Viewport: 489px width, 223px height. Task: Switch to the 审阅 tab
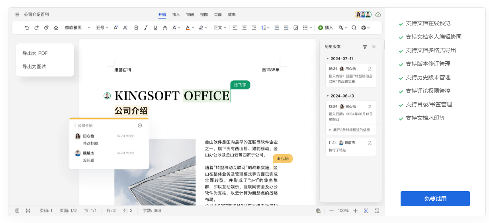[x=190, y=15]
